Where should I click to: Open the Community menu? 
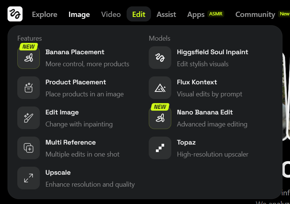click(255, 14)
